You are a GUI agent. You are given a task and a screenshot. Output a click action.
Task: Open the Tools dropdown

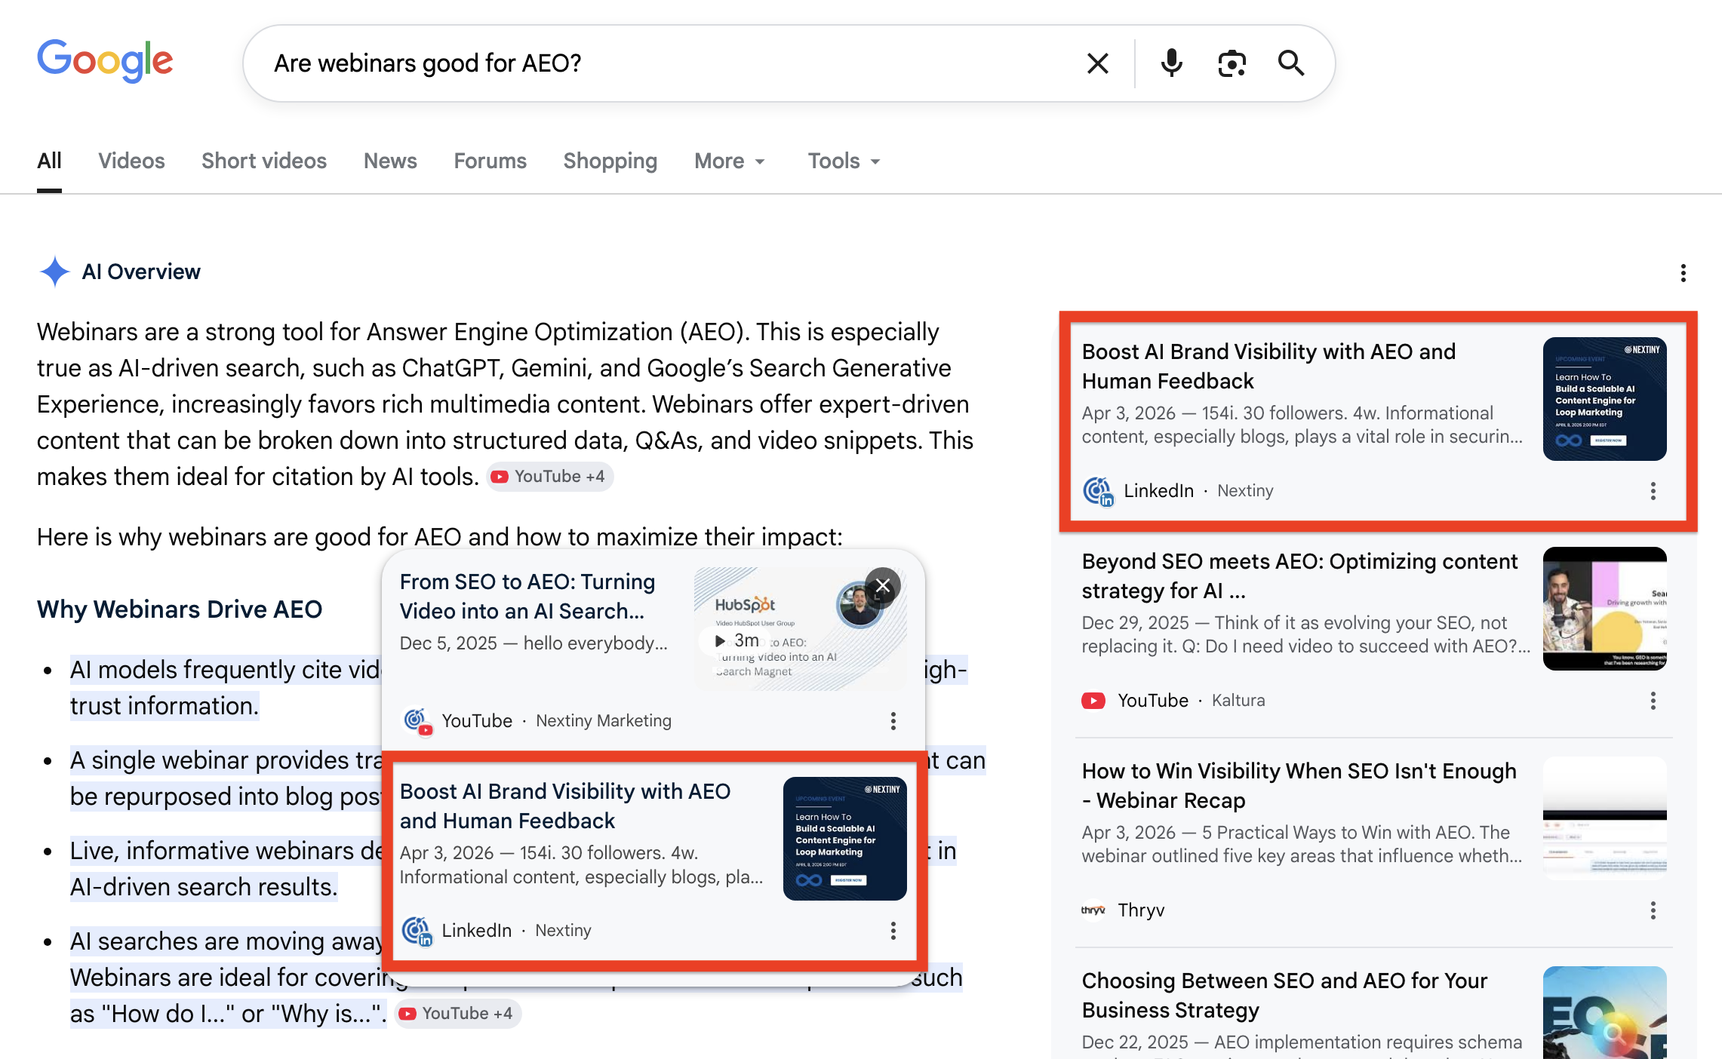(x=843, y=161)
